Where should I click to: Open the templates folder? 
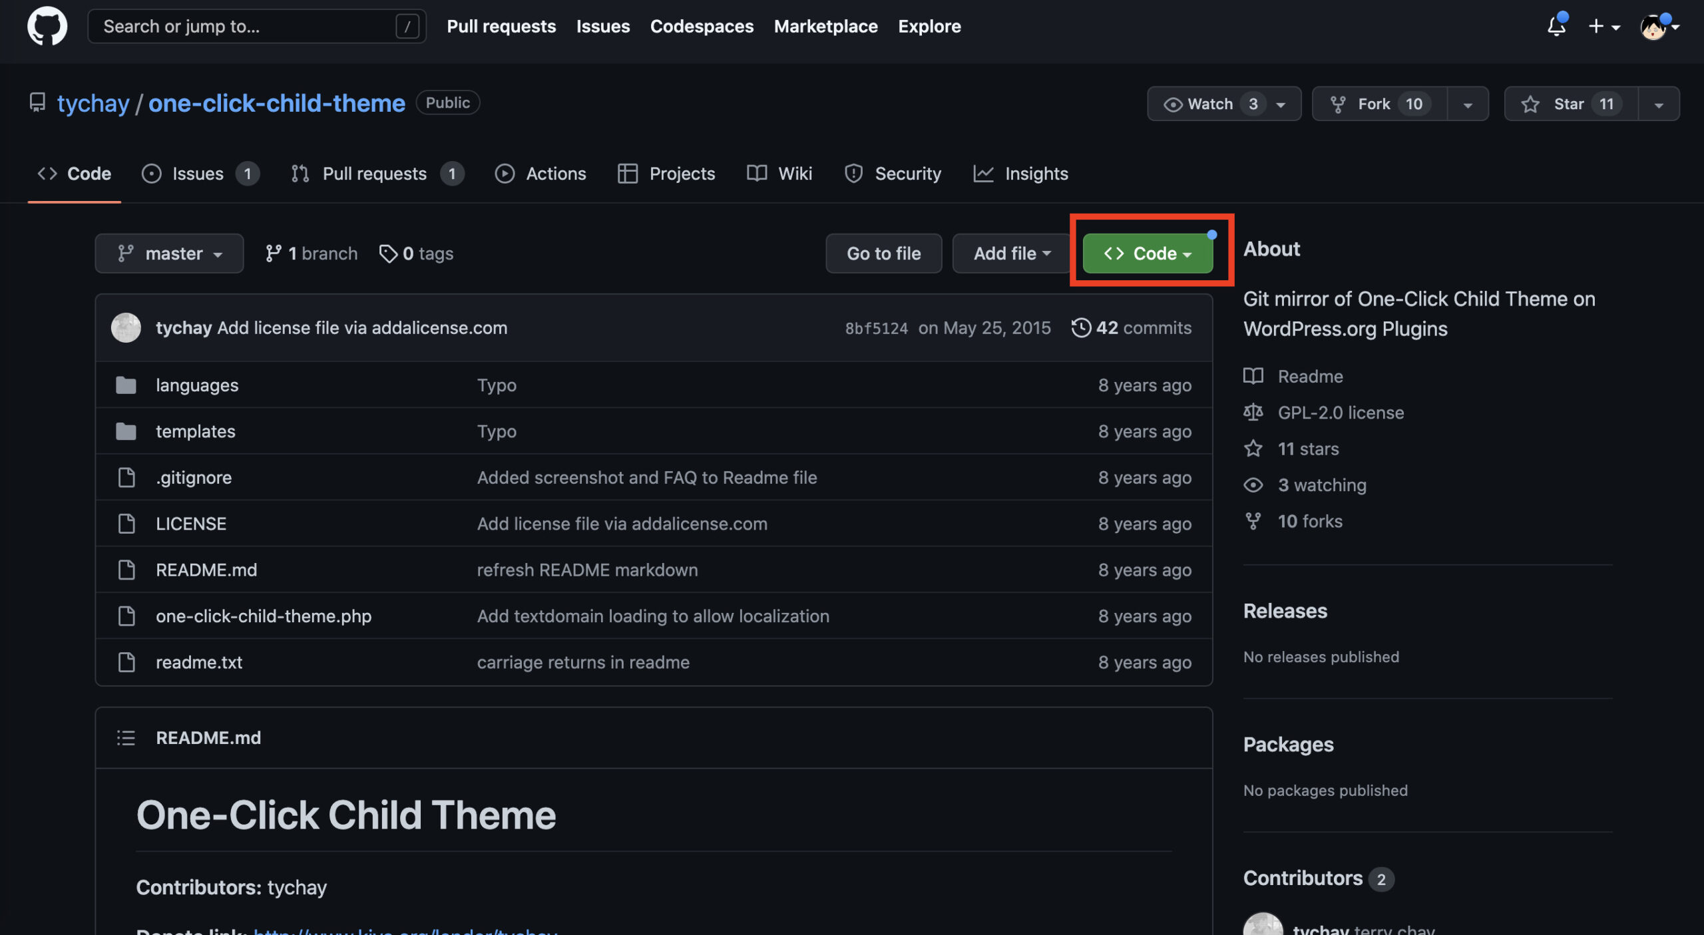pyautogui.click(x=196, y=431)
